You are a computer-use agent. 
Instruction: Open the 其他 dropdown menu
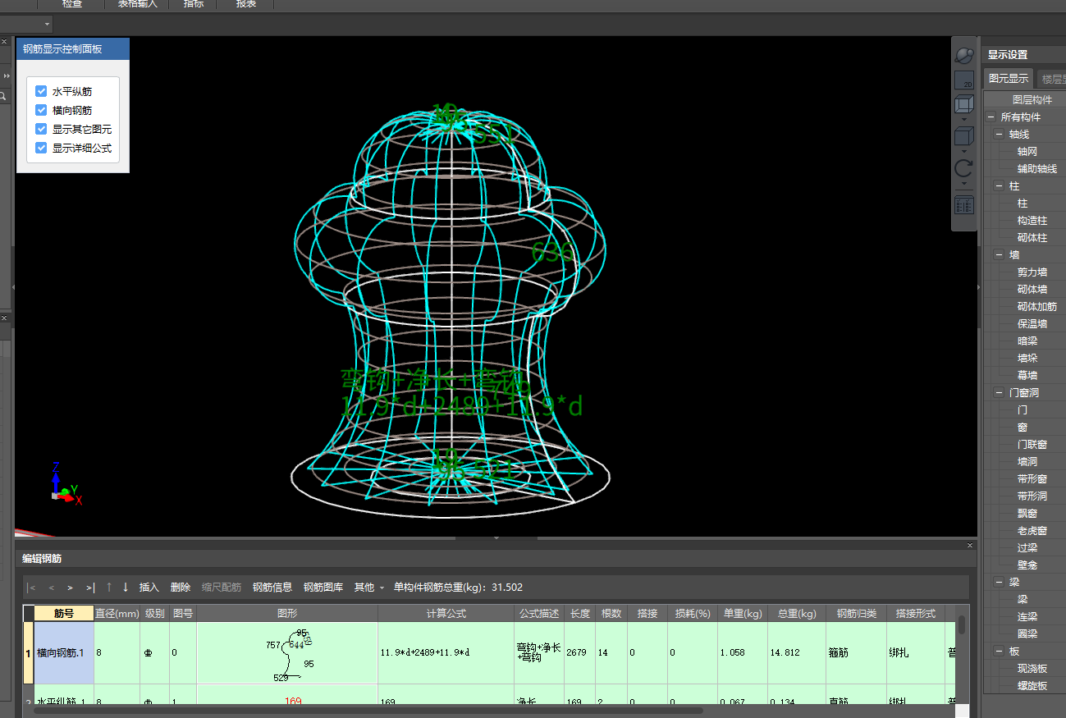tap(369, 588)
